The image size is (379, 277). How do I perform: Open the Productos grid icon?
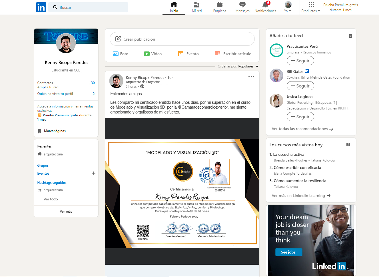(311, 4)
